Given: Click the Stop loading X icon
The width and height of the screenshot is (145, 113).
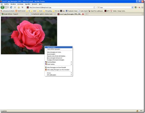Looking at the screenshot, I should (x=15, y=7).
